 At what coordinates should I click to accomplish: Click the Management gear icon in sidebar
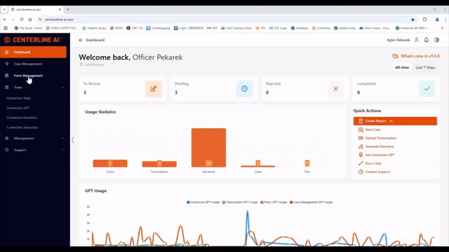[6, 139]
